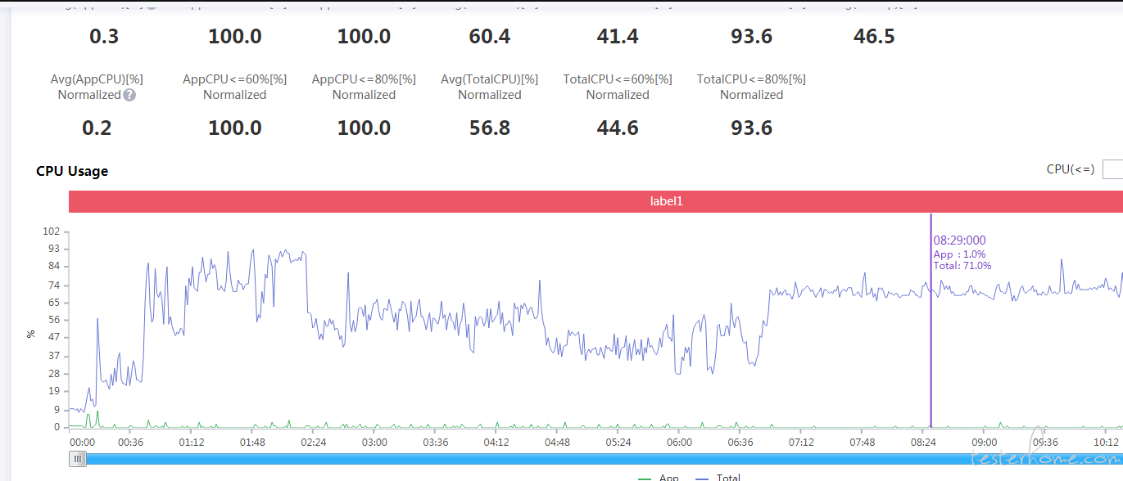
Task: Toggle the blue Total legend series
Action: [x=718, y=478]
